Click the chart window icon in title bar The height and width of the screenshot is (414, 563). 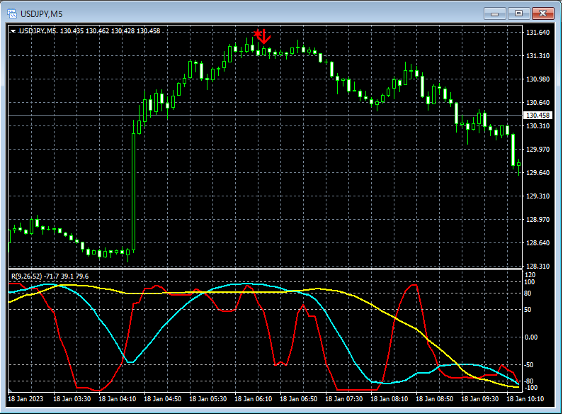tap(12, 13)
